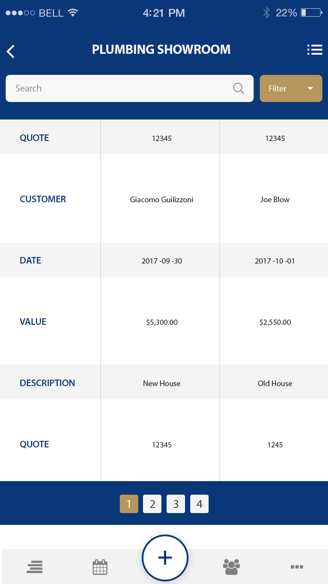
Task: Select the active page 1 tab
Action: (129, 503)
